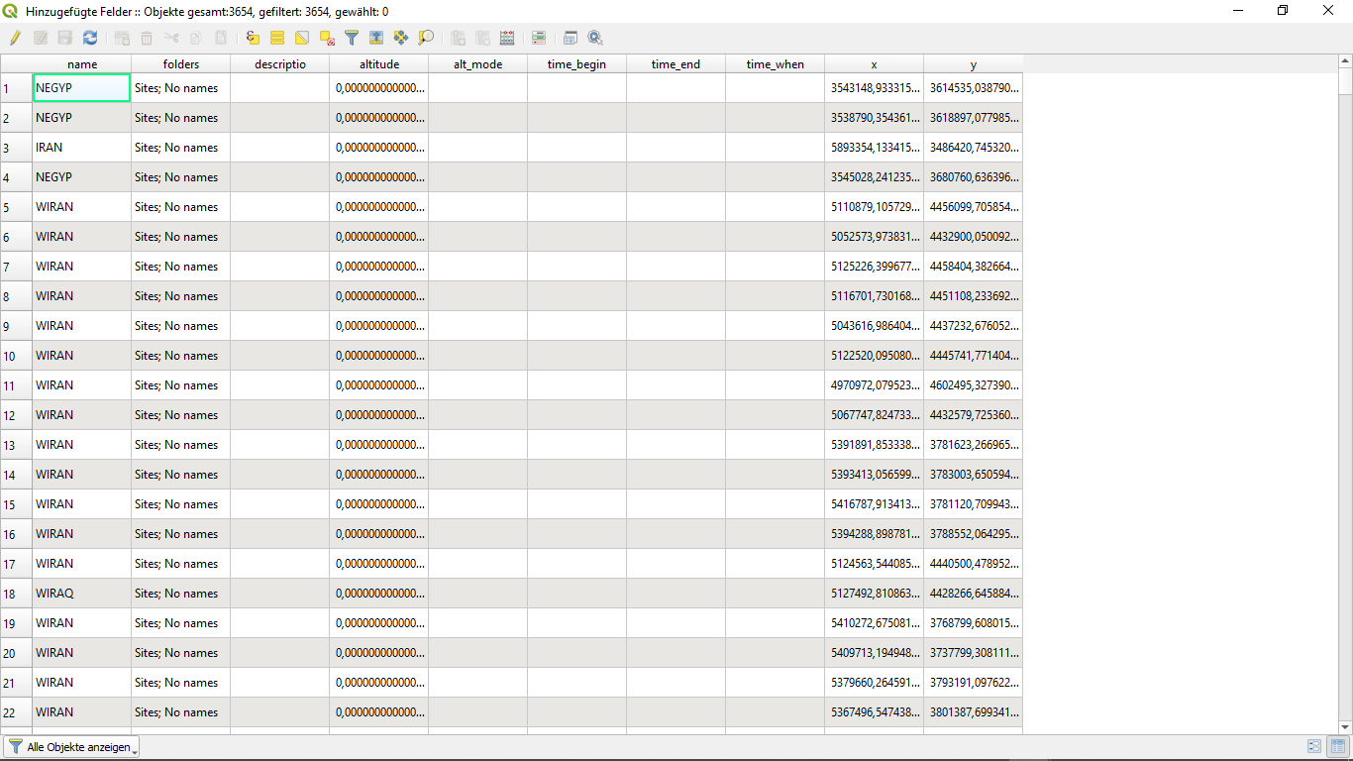Switch to form view in the bottom corner

pos(1314,746)
